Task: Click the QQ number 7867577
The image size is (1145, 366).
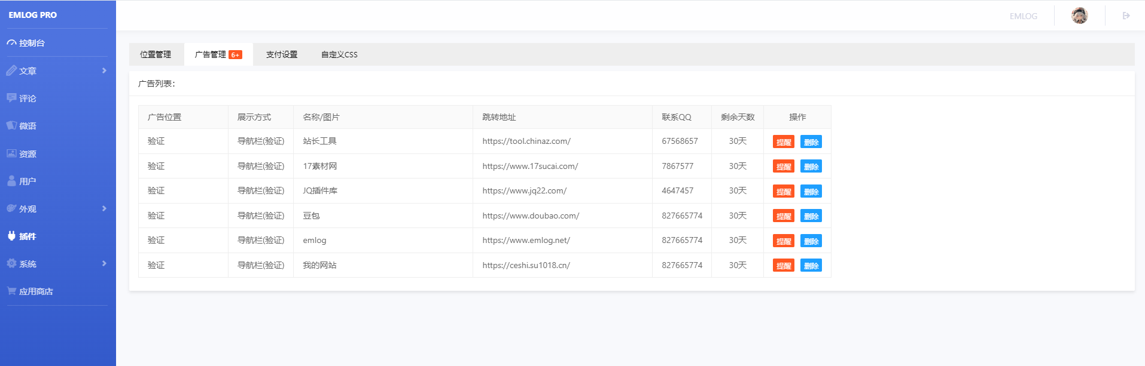Action: (x=678, y=166)
